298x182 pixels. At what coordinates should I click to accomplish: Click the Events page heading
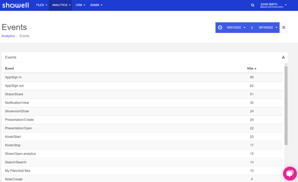point(14,27)
